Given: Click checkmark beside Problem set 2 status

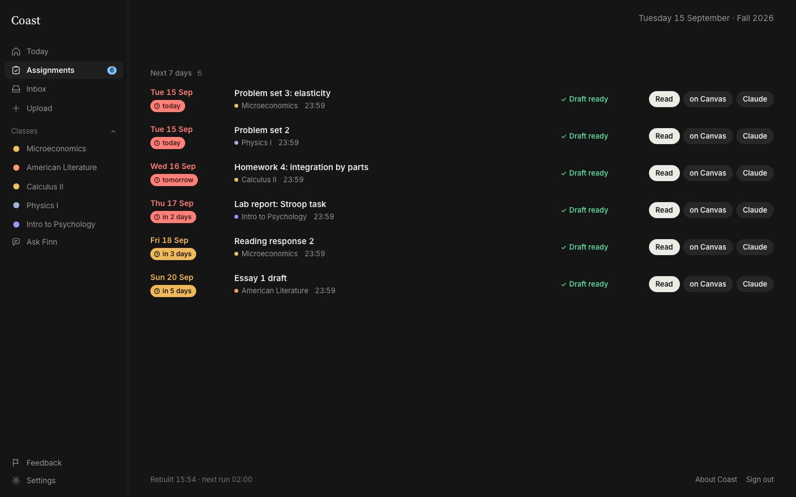Looking at the screenshot, I should 564,136.
